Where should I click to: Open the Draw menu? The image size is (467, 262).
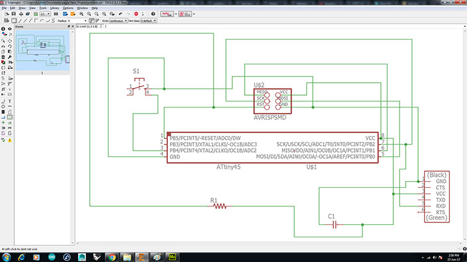coord(22,8)
